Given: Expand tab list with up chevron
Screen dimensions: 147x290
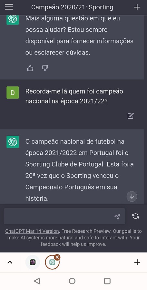Looking at the screenshot, I should 10,262.
